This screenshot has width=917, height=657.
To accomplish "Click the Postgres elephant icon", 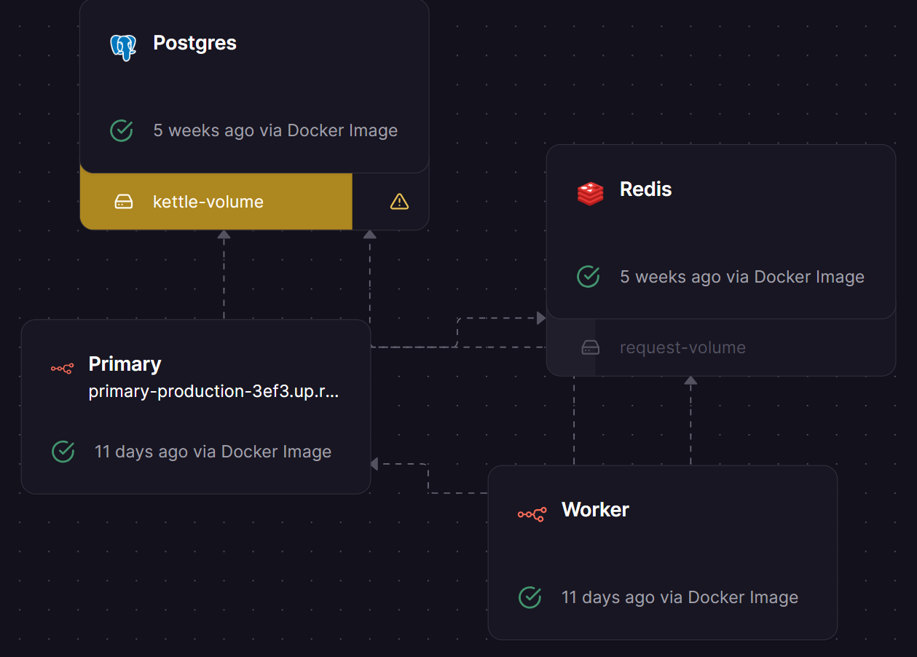I will 123,47.
